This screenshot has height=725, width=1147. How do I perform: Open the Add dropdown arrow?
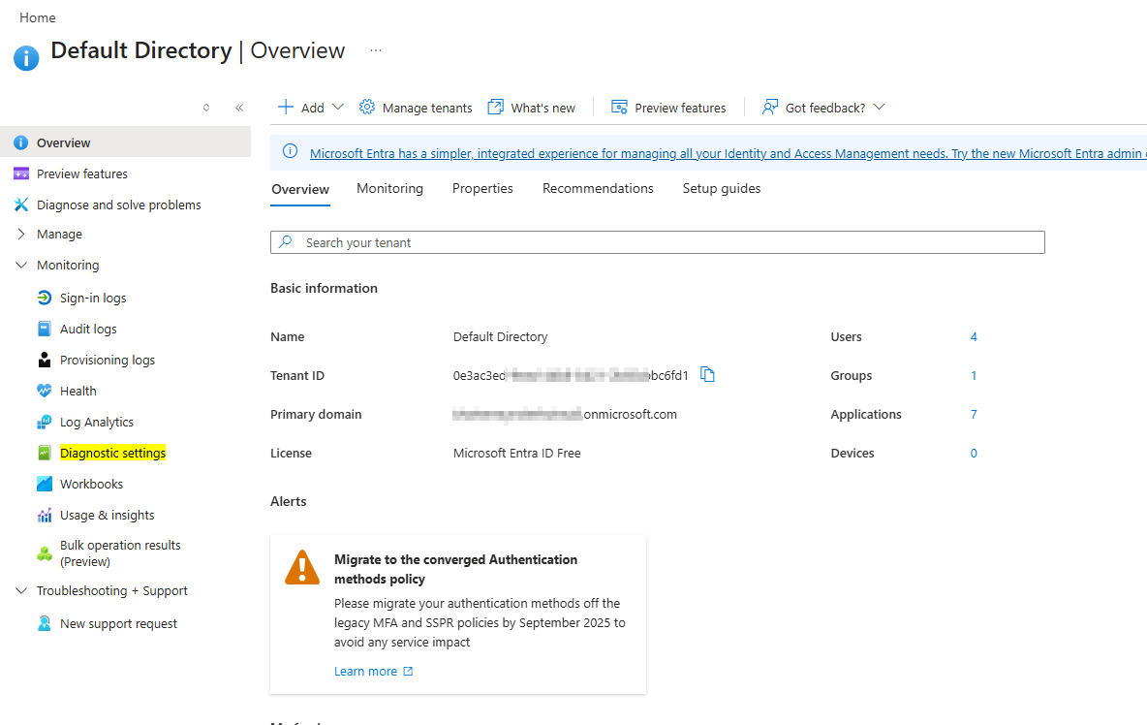(x=338, y=107)
